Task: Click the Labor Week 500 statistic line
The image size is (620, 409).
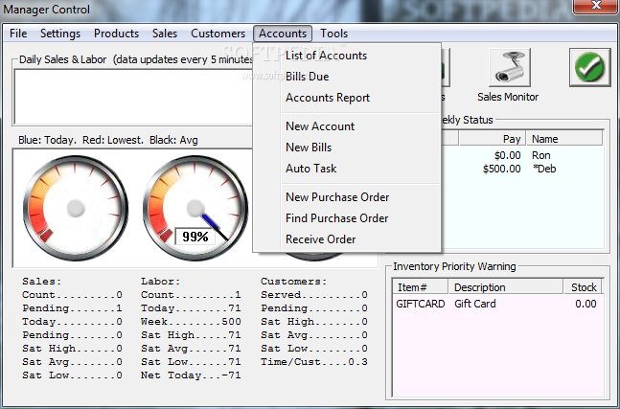Action: click(x=191, y=322)
